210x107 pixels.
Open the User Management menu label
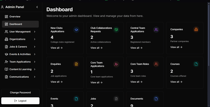[x=20, y=32]
